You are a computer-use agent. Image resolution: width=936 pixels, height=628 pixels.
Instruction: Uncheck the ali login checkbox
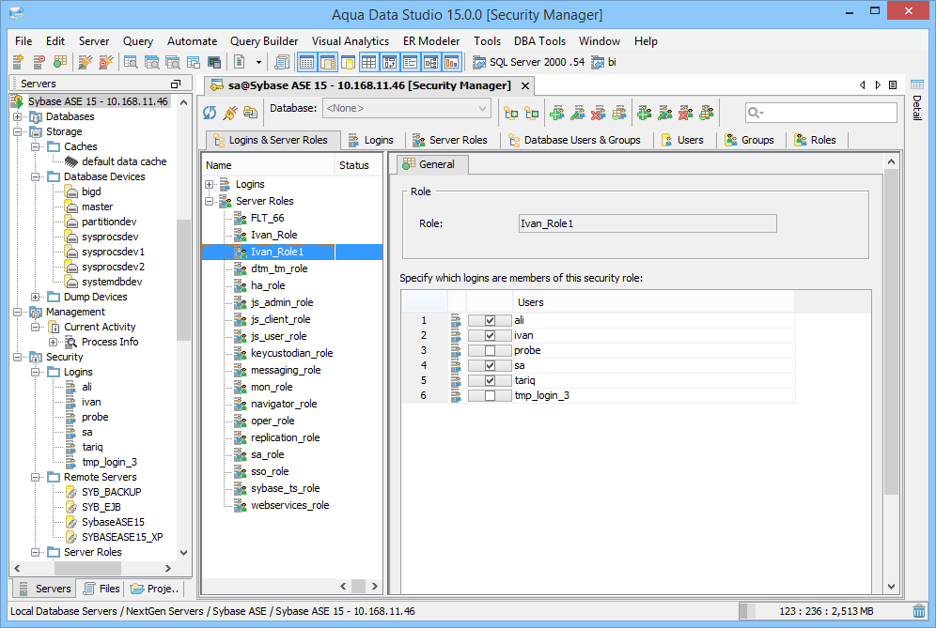click(490, 320)
